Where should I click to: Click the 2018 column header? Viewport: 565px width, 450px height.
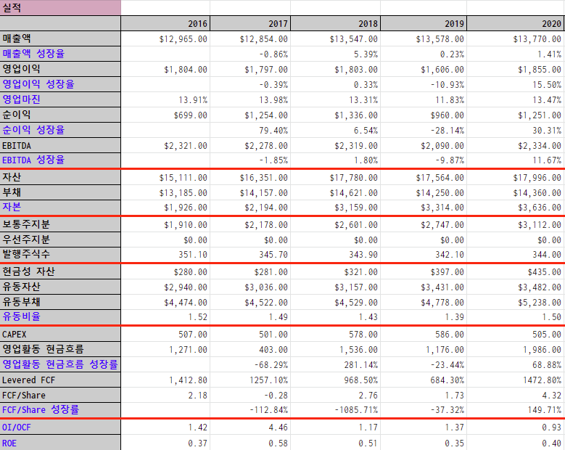click(336, 23)
